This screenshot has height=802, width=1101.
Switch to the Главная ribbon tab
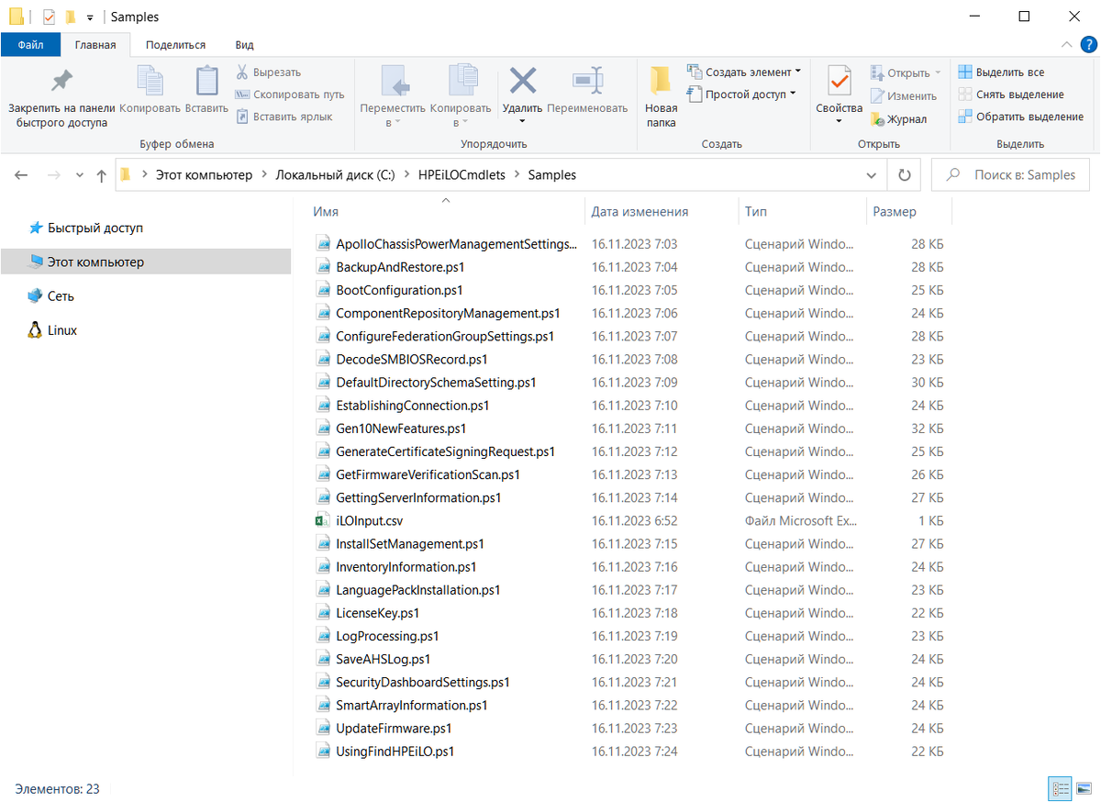click(95, 44)
